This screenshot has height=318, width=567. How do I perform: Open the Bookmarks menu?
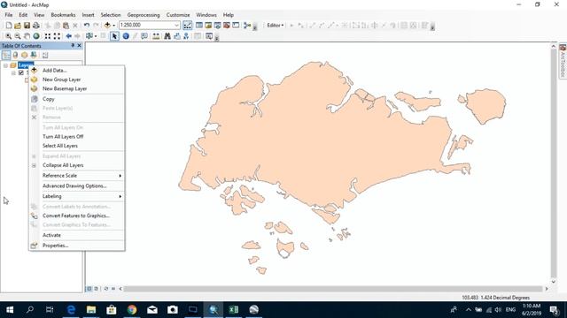pos(63,15)
